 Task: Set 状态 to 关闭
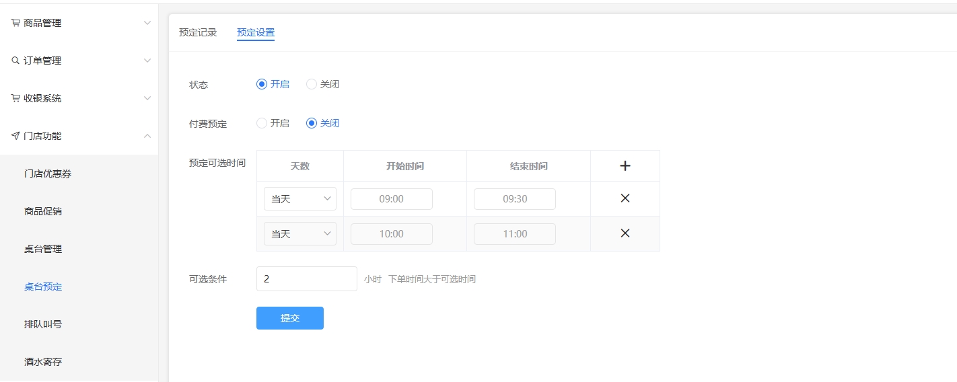[312, 85]
